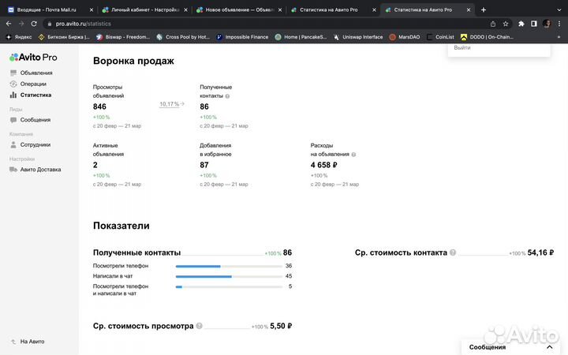This screenshot has width=568, height=355.
Task: Click the Выйти logout item
Action: pyautogui.click(x=461, y=47)
